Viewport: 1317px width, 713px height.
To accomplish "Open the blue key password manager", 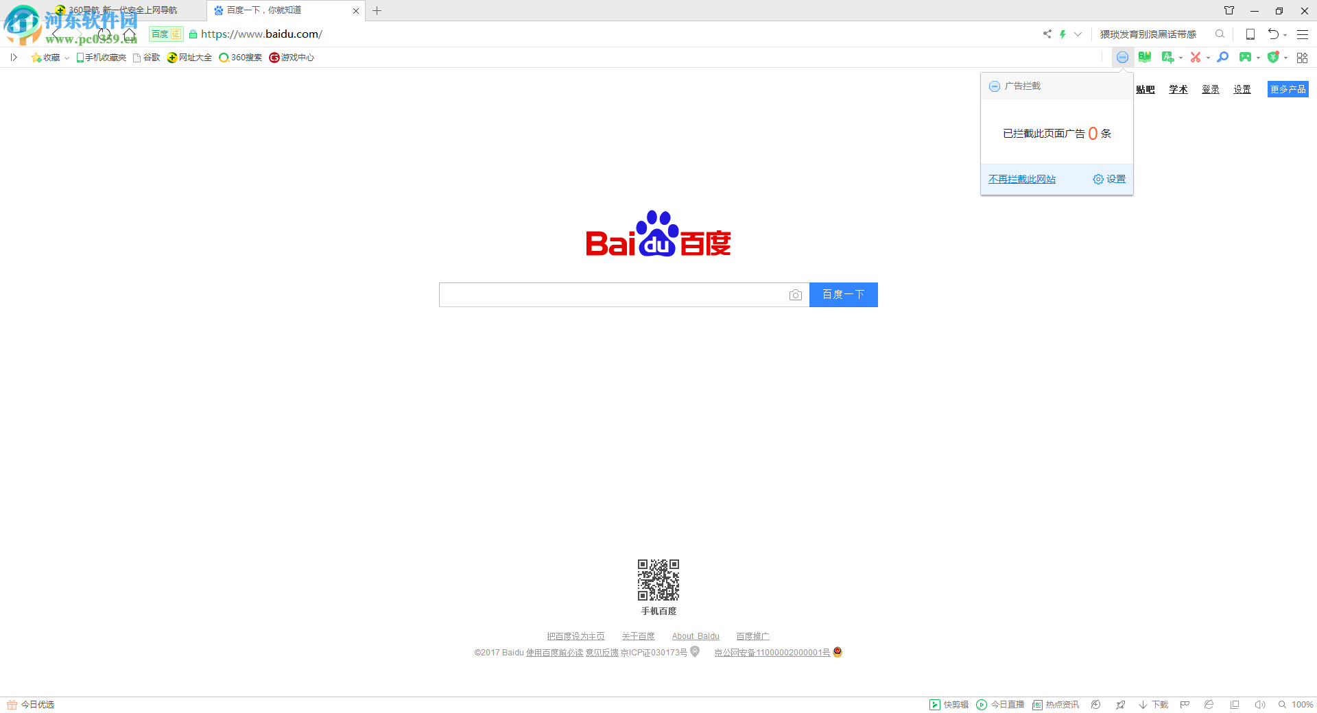I will pos(1222,58).
